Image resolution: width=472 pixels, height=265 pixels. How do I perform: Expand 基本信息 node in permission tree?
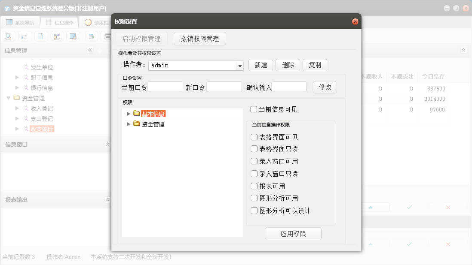[x=129, y=114]
